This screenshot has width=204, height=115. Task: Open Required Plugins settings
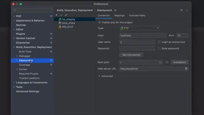pyautogui.click(x=29, y=74)
